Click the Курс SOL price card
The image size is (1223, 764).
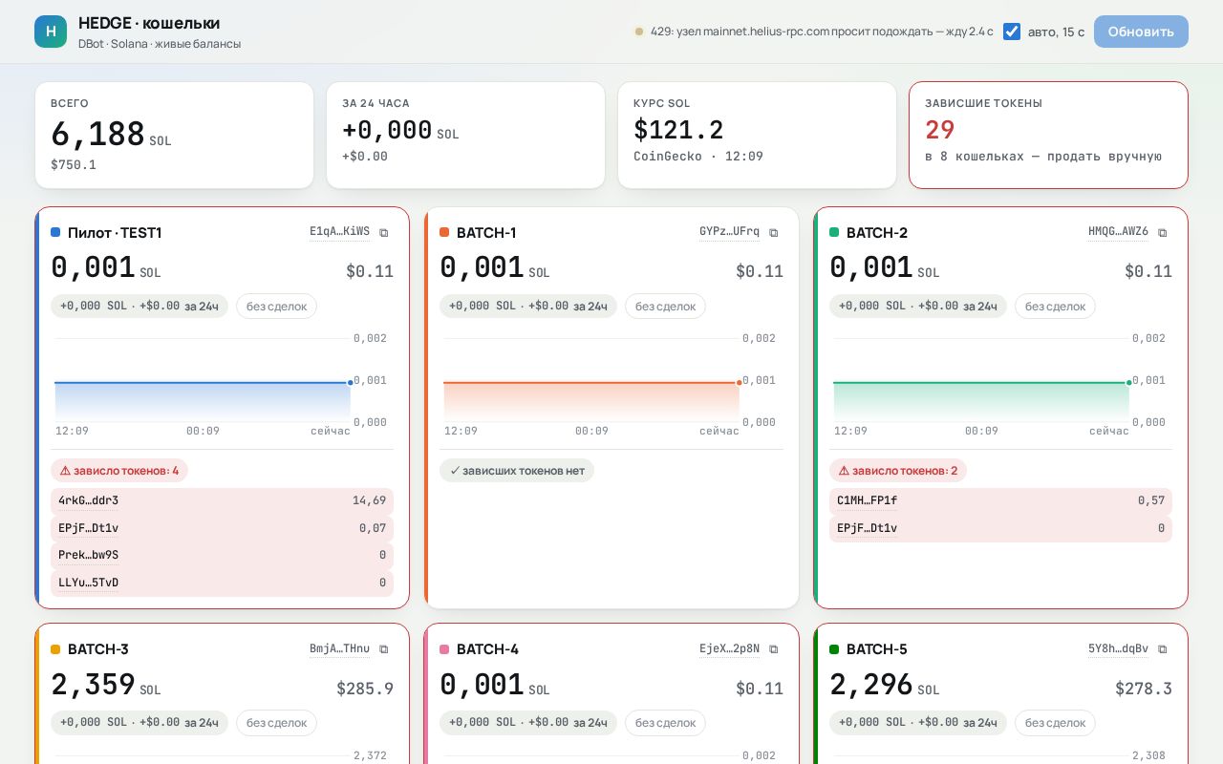[757, 135]
